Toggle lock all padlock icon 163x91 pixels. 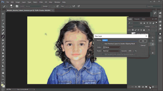(x=144, y=30)
